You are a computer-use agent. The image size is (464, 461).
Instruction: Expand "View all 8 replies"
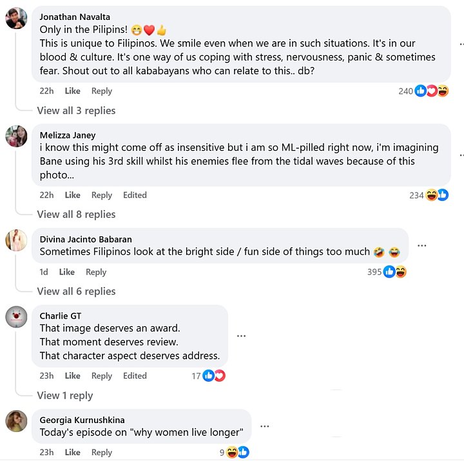coord(76,214)
